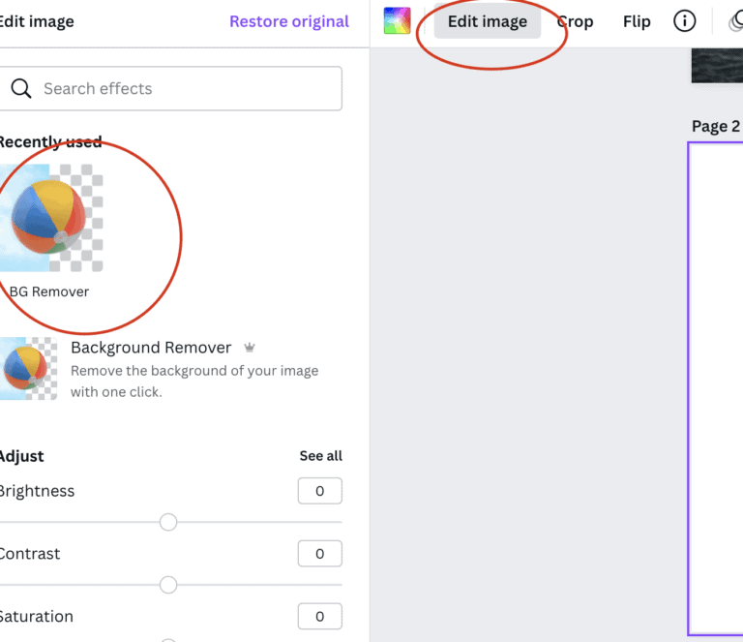Click the Brightness value box
Image resolution: width=743 pixels, height=642 pixels.
[x=320, y=491]
